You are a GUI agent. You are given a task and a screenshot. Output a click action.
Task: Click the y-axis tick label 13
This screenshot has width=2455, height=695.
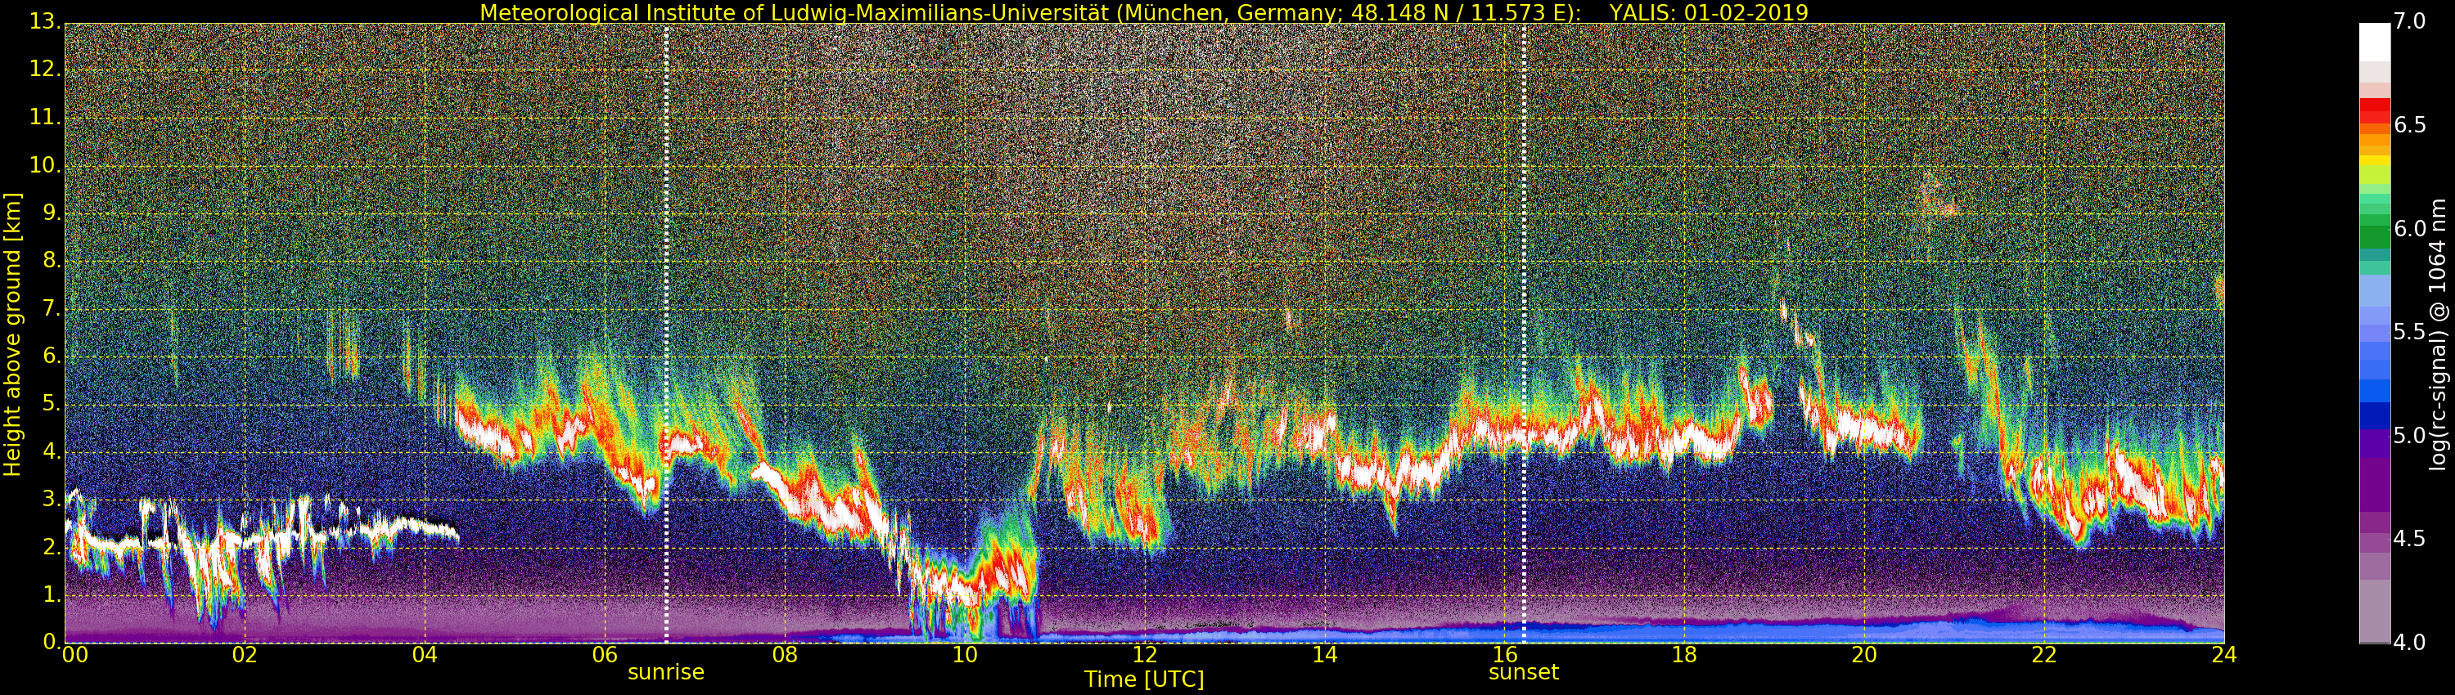point(46,22)
